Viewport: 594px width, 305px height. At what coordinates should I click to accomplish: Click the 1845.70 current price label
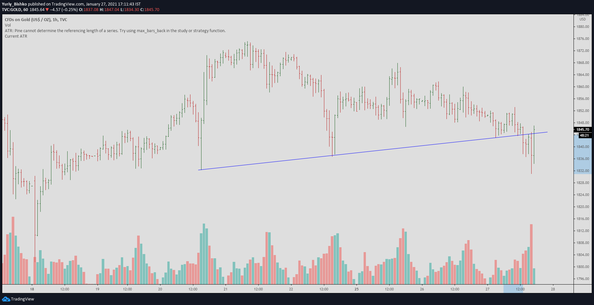[583, 129]
